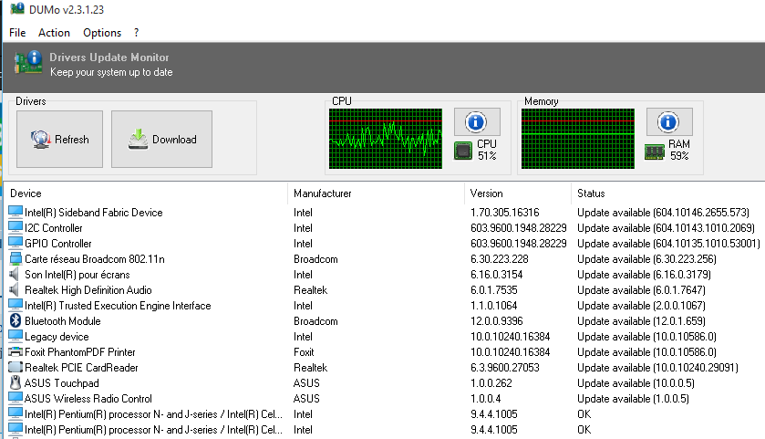Click ASUS Wireless Radio Control icon
This screenshot has height=439, width=765.
tap(16, 399)
